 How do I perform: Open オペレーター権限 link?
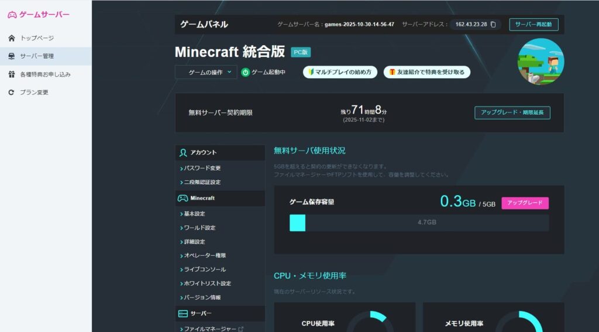[205, 255]
